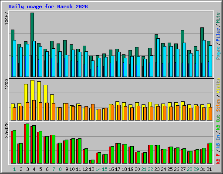Click the tallest green kB Out bar for day 3
The image size is (223, 174).
(27, 144)
